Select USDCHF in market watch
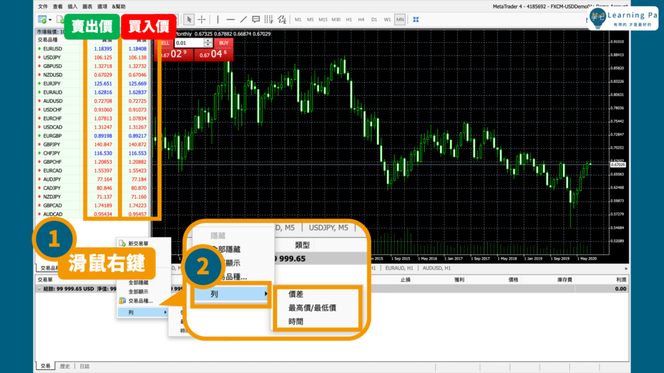This screenshot has width=664, height=373. tap(53, 109)
